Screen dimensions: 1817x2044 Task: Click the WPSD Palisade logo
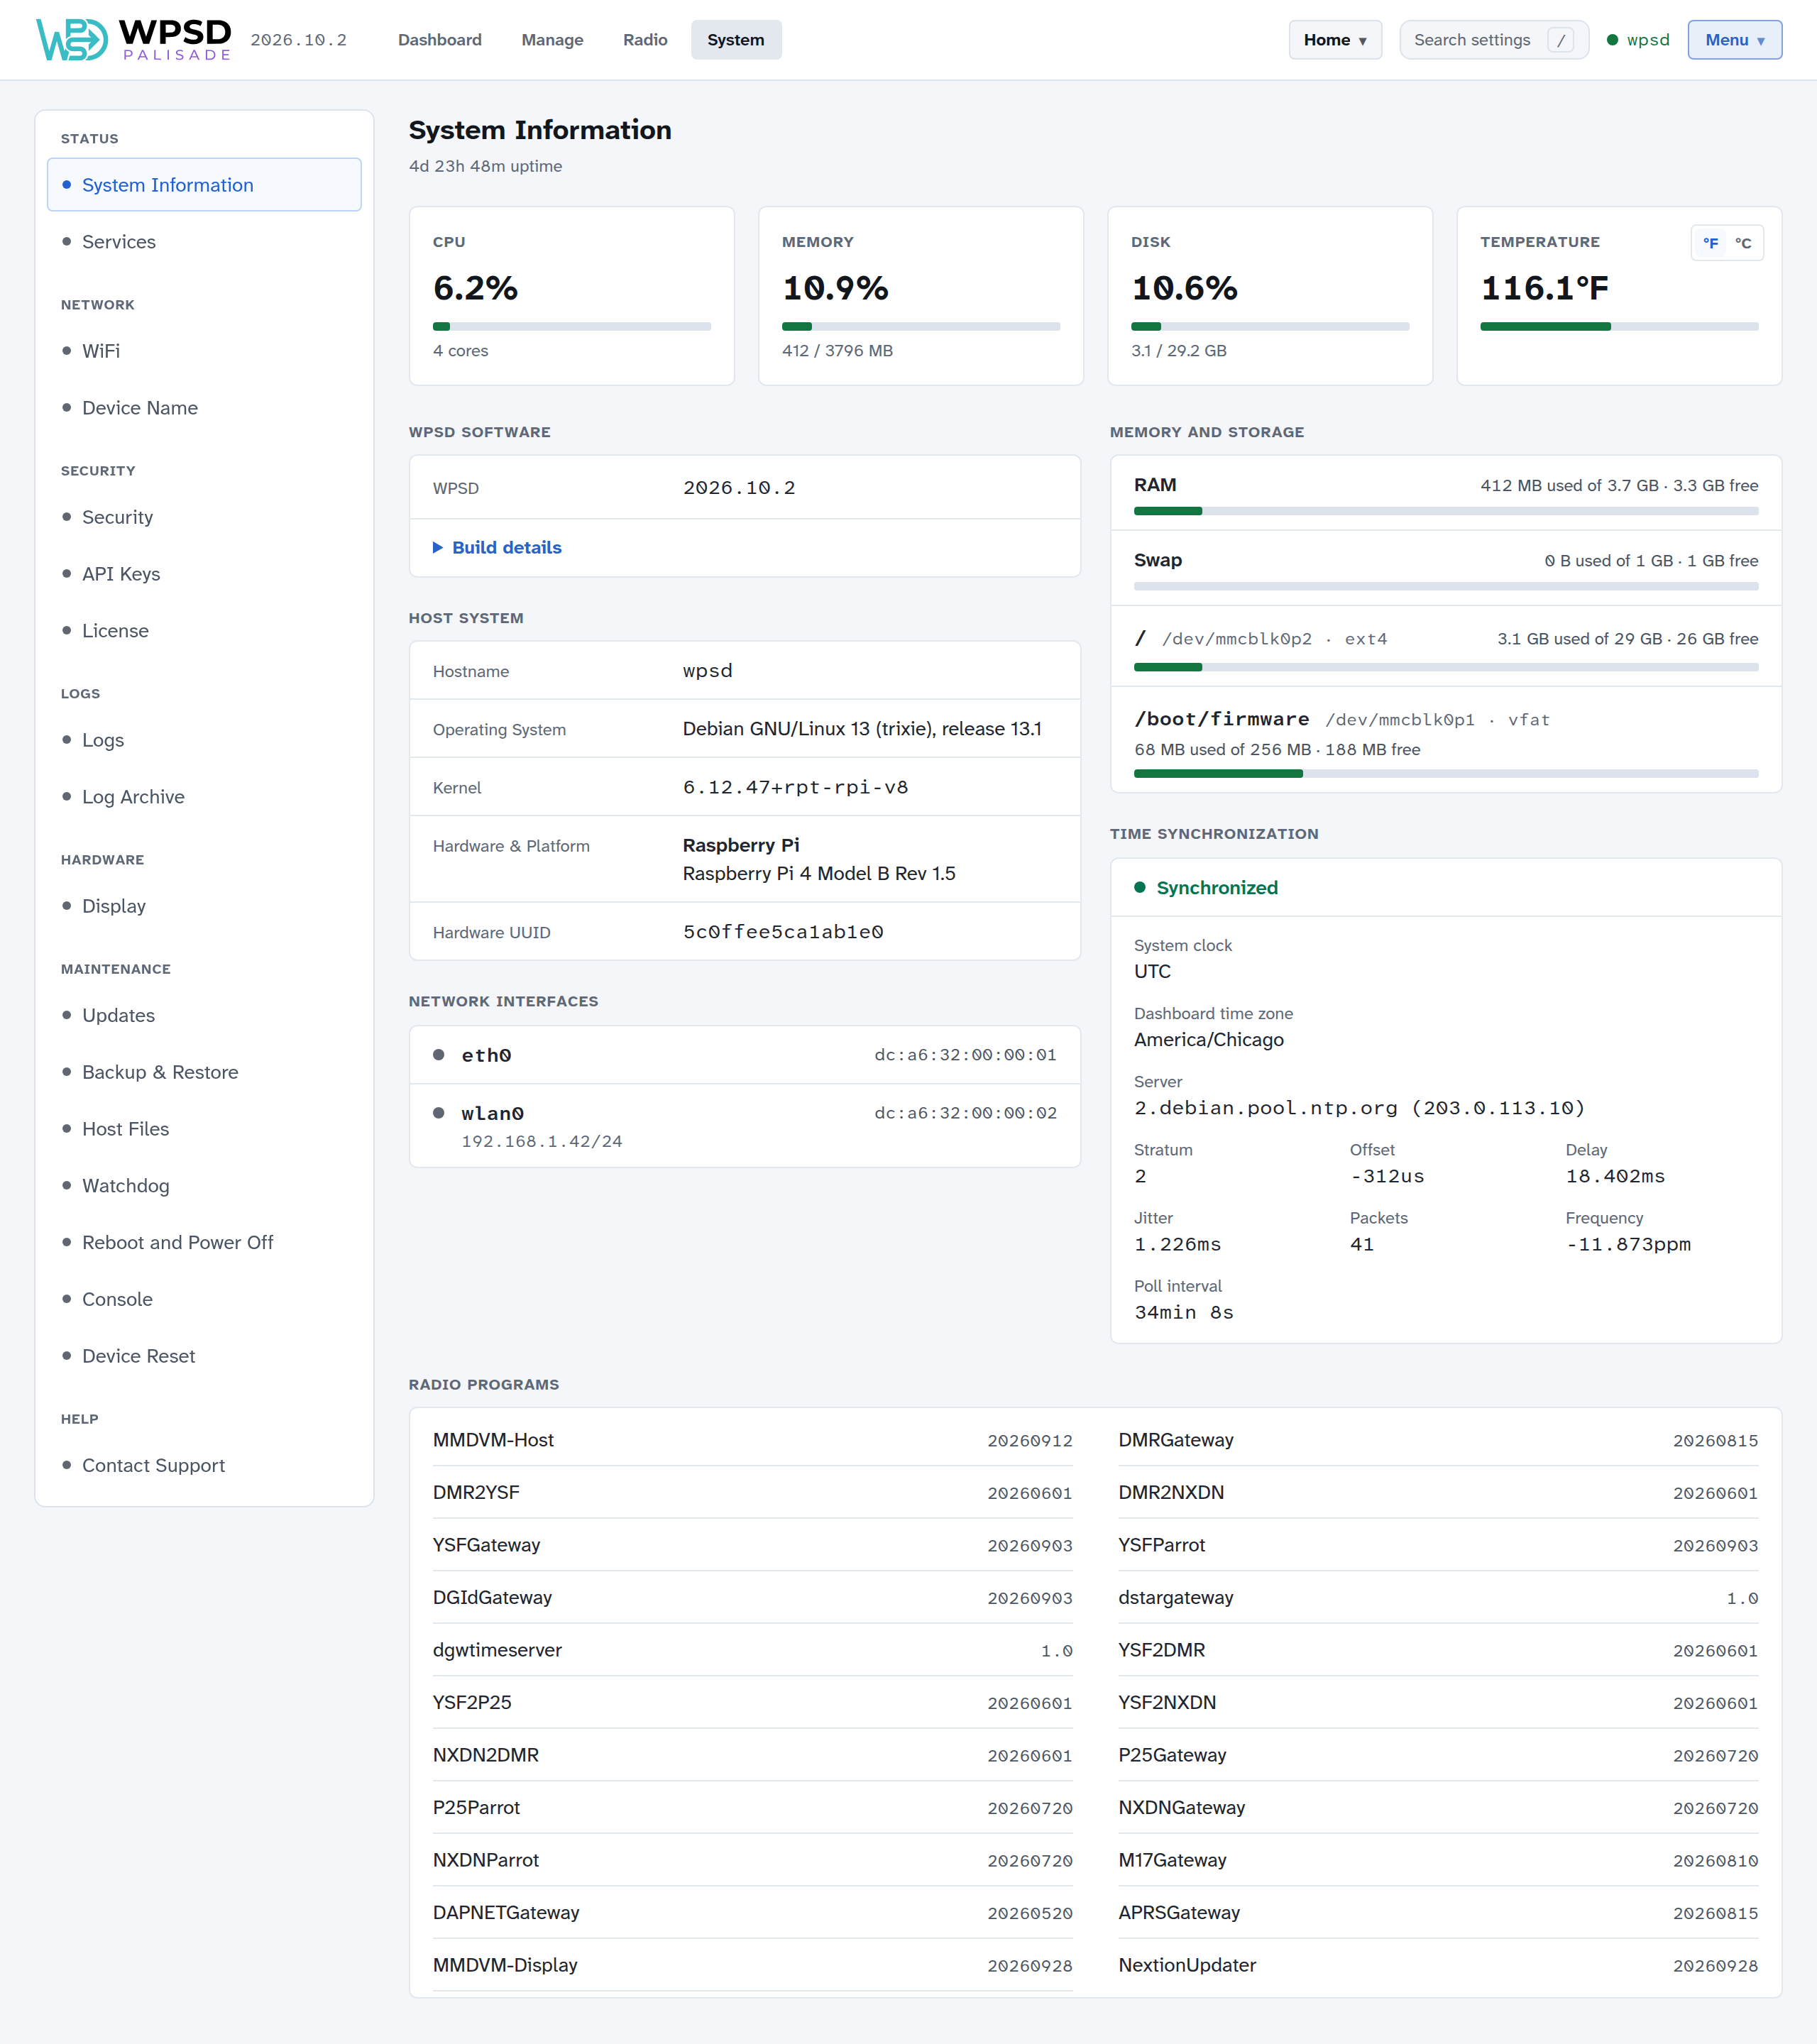click(x=134, y=40)
